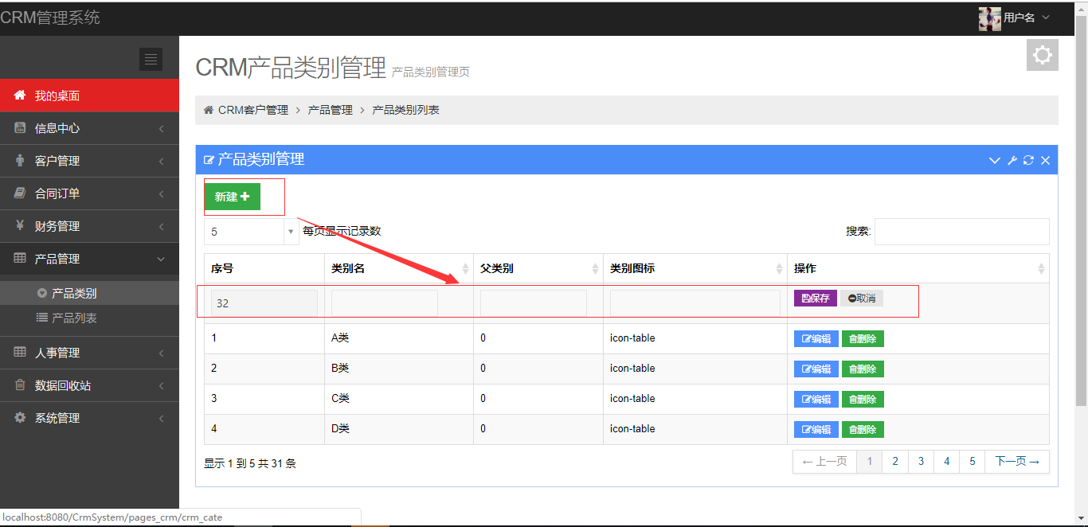Click 编辑 for the B类 row
Viewport: 1088px width, 527px height.
[x=816, y=369]
